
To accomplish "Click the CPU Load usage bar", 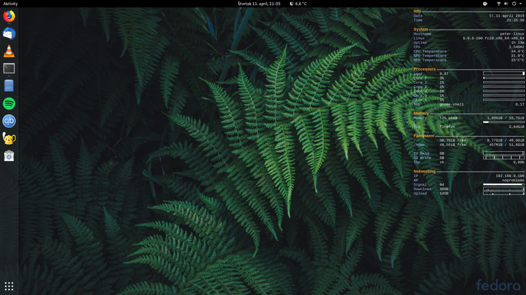I will point(504,73).
